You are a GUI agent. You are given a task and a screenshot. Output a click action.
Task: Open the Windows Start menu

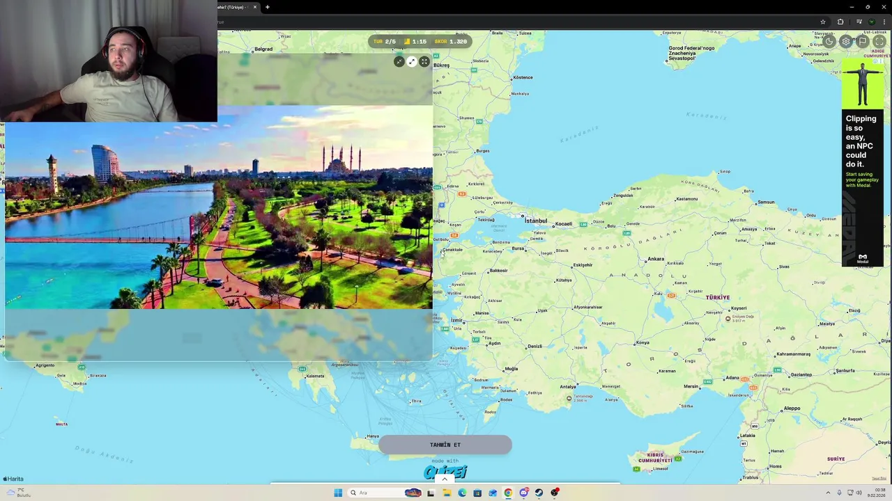pos(338,493)
